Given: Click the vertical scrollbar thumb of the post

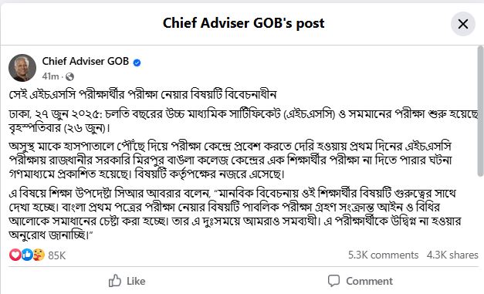Looking at the screenshot, I should click(x=480, y=111).
